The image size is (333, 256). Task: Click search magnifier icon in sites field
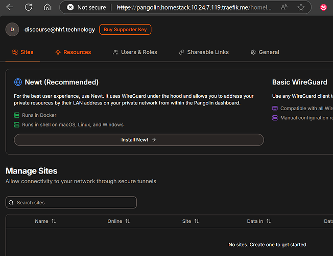pos(11,203)
